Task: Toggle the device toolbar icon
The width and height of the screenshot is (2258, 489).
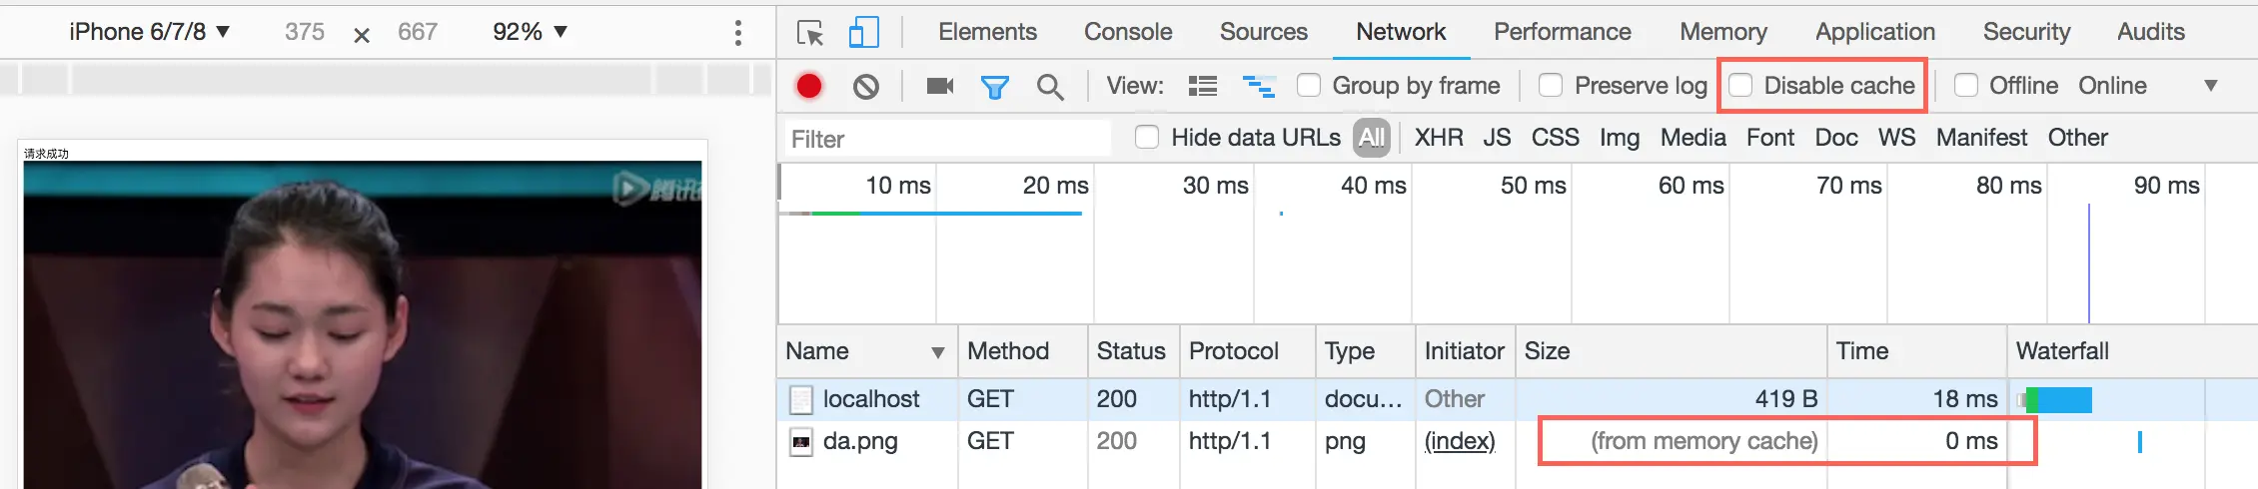Action: click(863, 33)
